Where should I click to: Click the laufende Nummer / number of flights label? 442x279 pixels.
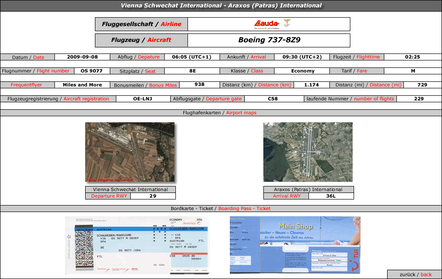pos(350,99)
